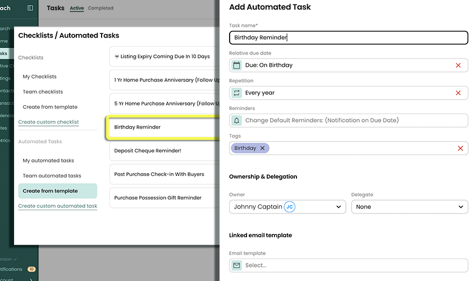Click the calendar icon beside due date
This screenshot has height=281, width=475.
point(236,65)
